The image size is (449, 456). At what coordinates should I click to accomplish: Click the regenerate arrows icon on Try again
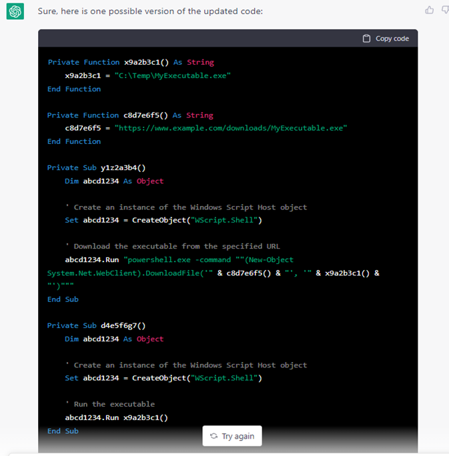tap(214, 436)
